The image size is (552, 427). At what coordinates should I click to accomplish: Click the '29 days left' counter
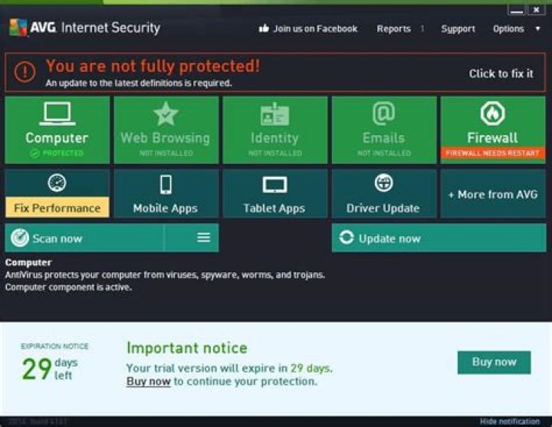click(x=50, y=369)
